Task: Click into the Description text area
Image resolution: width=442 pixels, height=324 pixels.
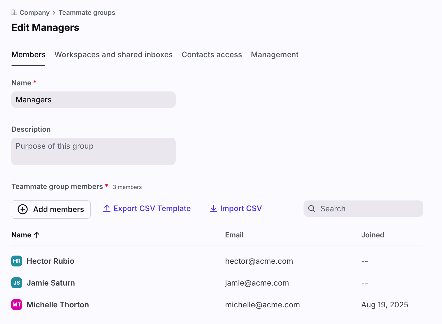Action: point(93,151)
